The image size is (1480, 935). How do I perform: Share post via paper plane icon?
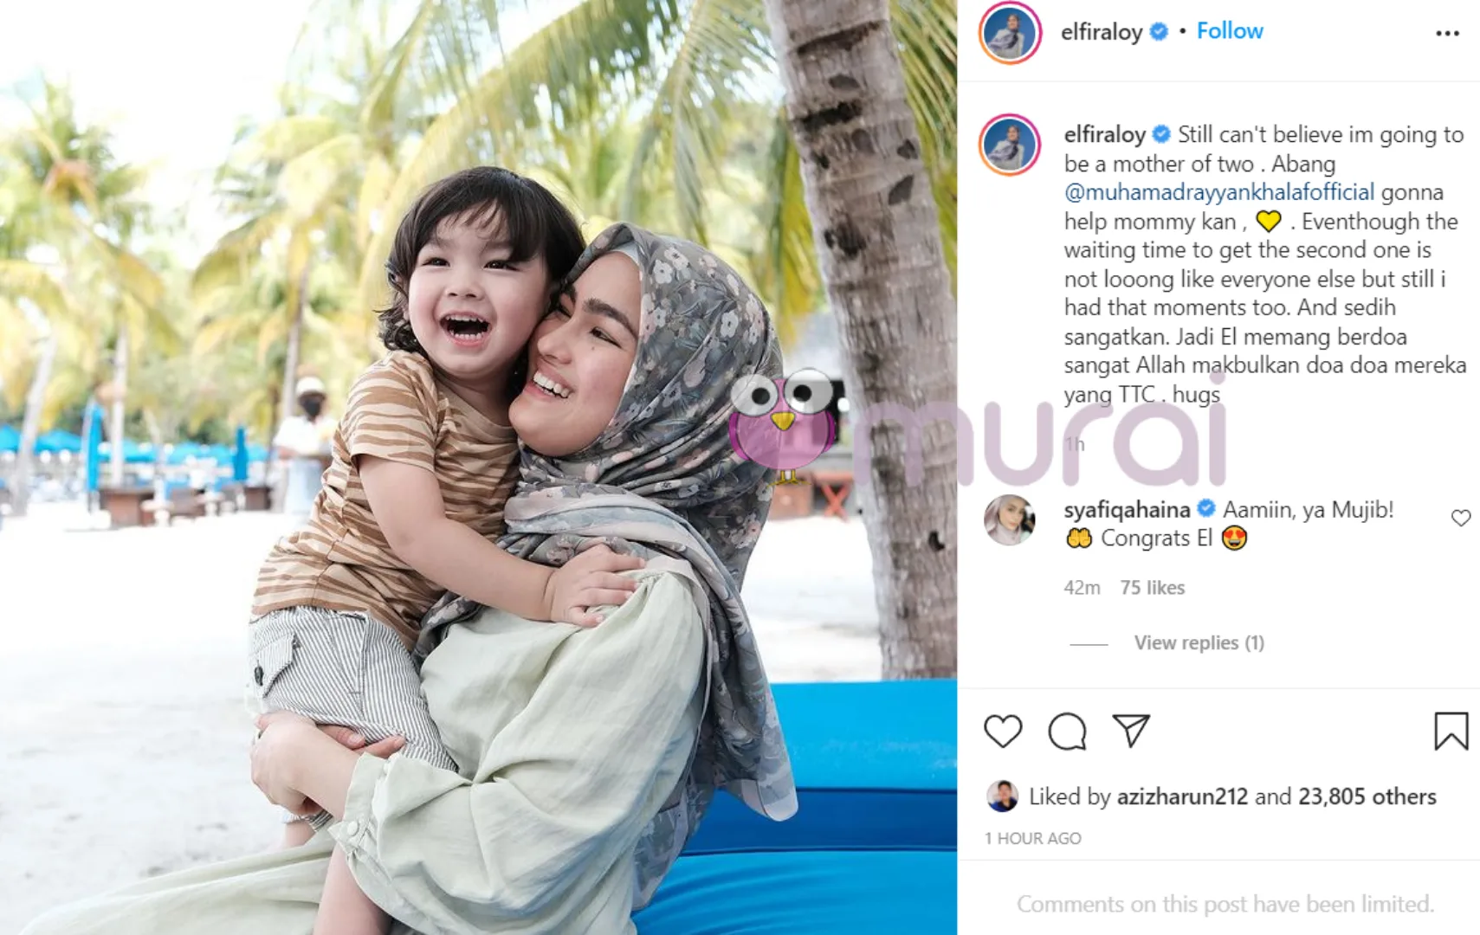coord(1131,731)
